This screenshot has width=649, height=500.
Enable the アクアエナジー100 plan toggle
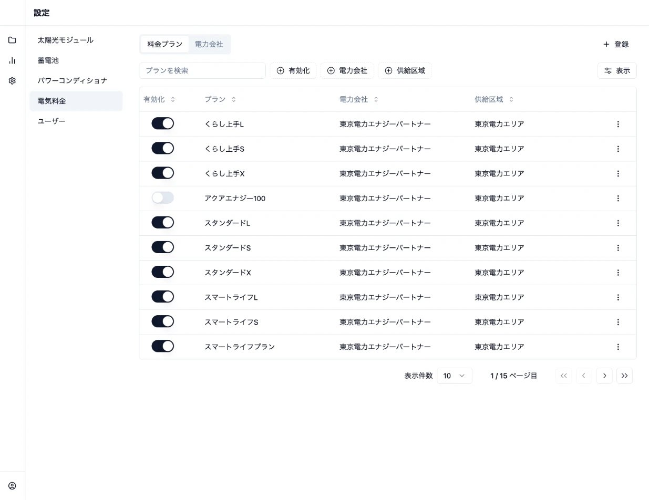162,197
